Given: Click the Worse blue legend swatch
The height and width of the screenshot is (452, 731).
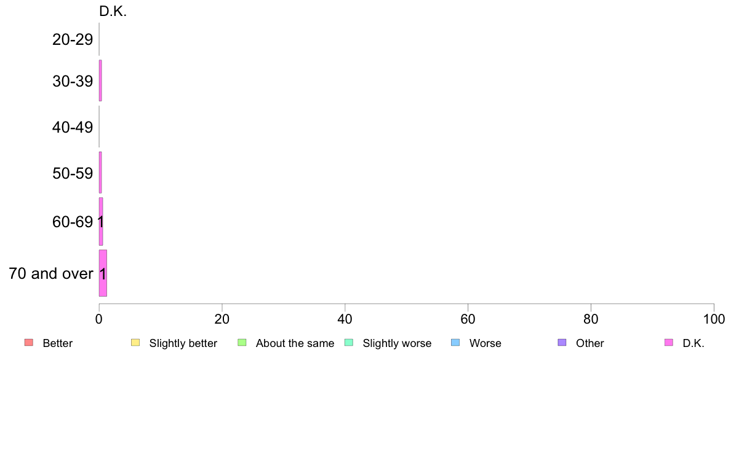Looking at the screenshot, I should pos(455,343).
